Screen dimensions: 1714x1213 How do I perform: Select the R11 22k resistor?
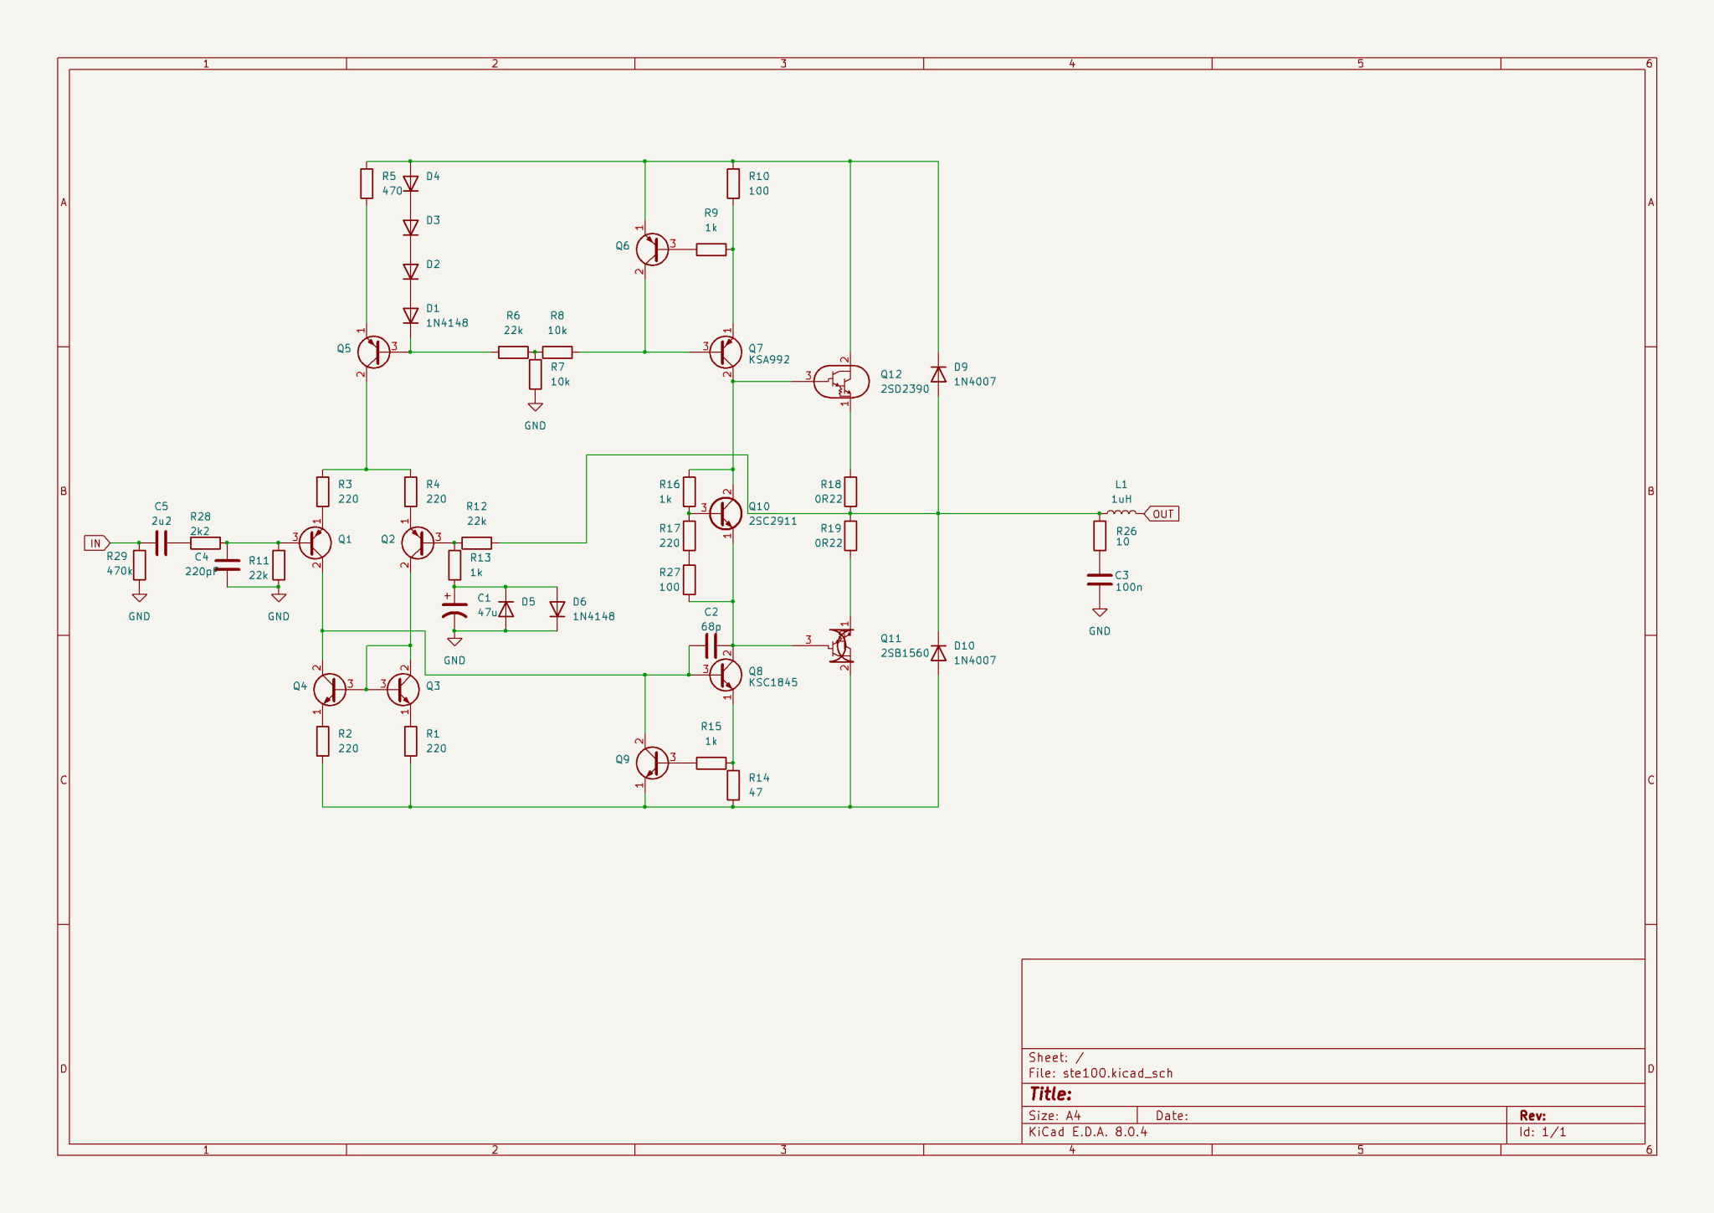pyautogui.click(x=279, y=565)
